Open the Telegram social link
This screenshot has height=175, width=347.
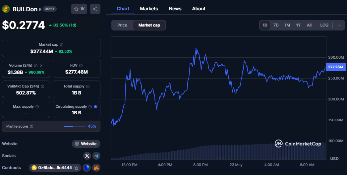coord(96,156)
